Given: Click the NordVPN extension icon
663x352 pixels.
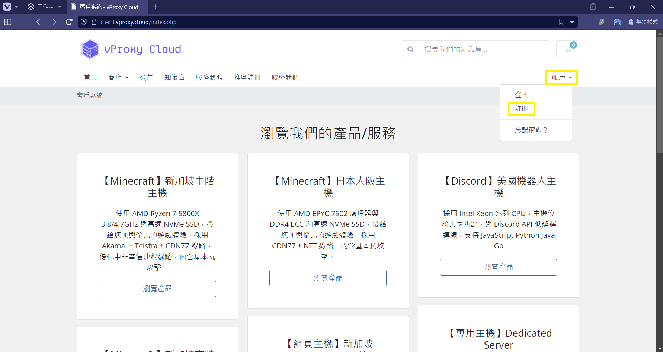Looking at the screenshot, I should (x=617, y=22).
